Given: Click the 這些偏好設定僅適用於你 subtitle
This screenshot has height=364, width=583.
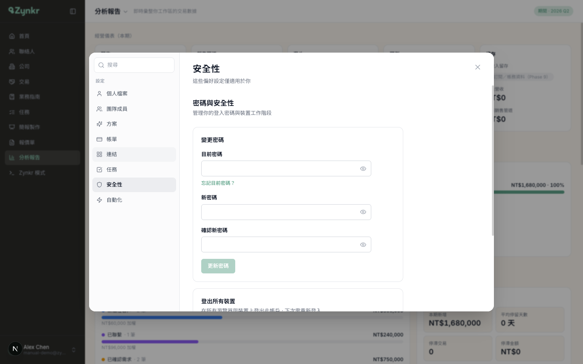Looking at the screenshot, I should click(221, 81).
